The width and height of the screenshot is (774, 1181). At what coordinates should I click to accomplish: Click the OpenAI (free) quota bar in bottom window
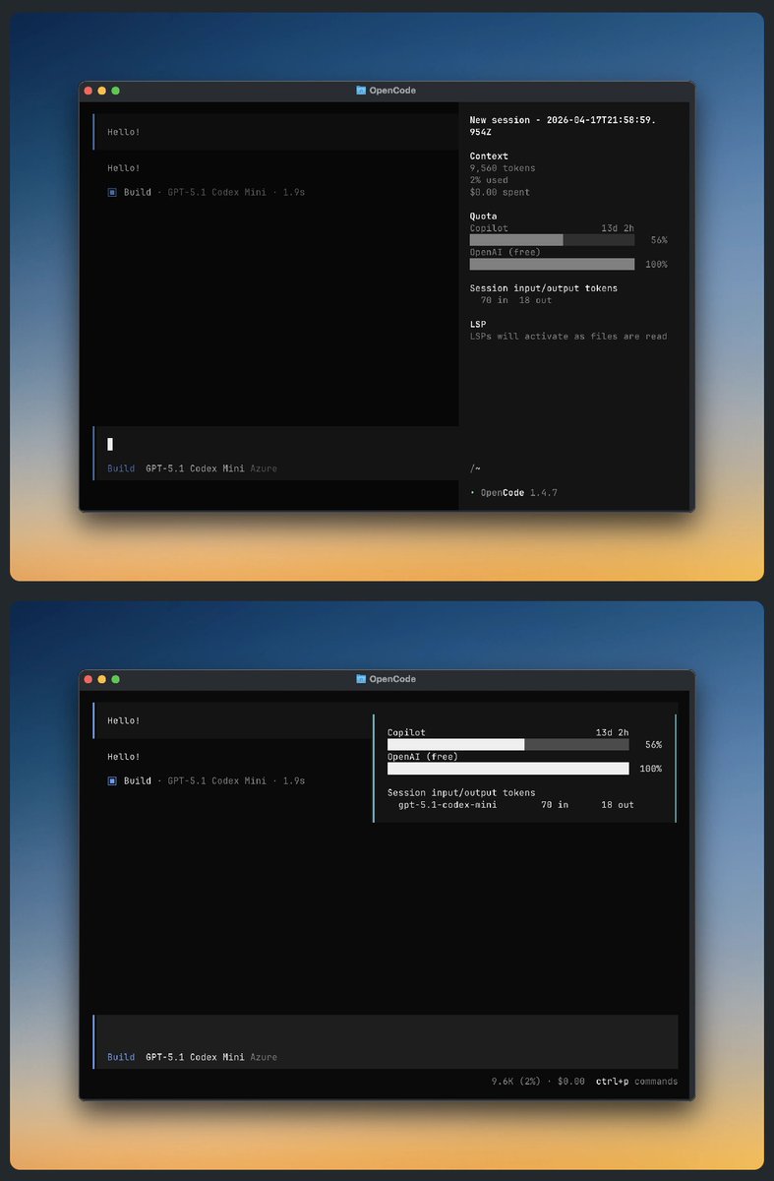[x=507, y=769]
